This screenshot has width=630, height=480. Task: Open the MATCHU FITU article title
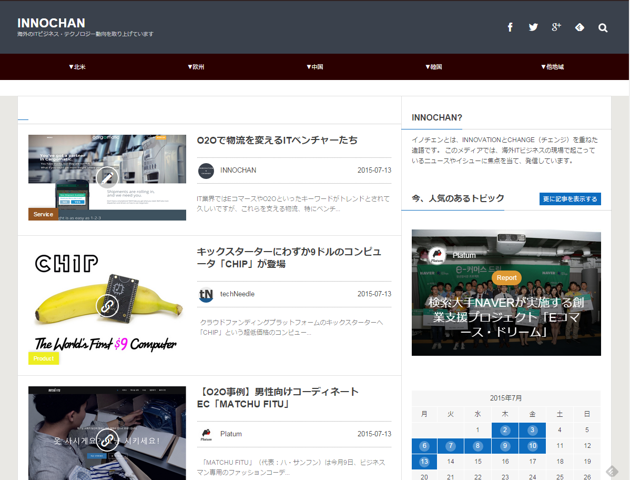[x=278, y=397]
